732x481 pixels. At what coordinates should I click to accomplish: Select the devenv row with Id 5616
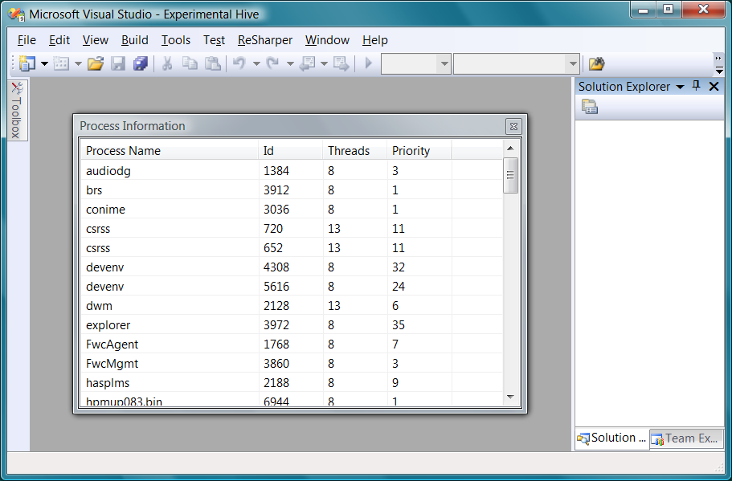[292, 287]
